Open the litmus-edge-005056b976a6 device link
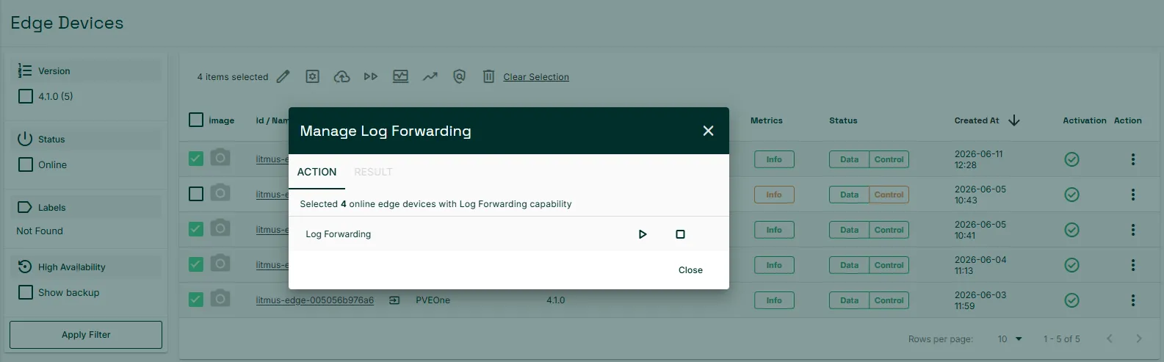1164x362 pixels. click(314, 300)
